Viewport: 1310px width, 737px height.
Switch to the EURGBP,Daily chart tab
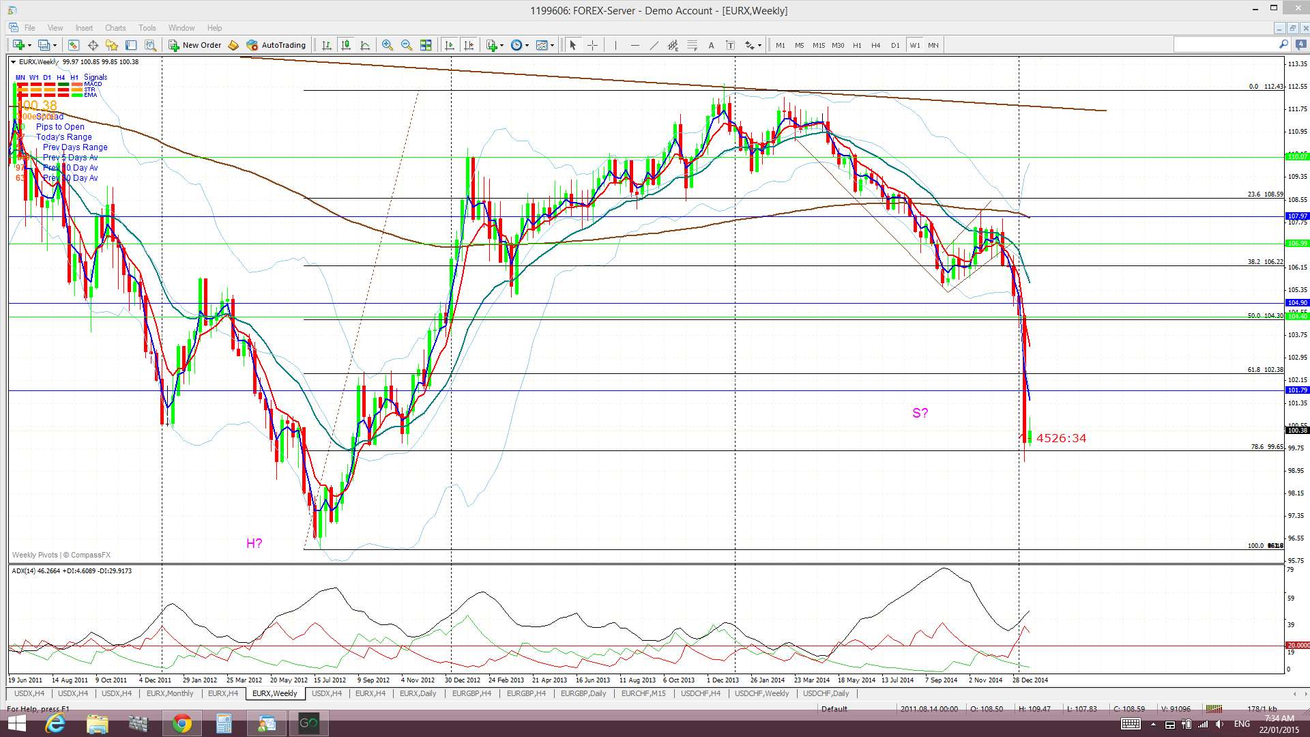[x=583, y=693]
